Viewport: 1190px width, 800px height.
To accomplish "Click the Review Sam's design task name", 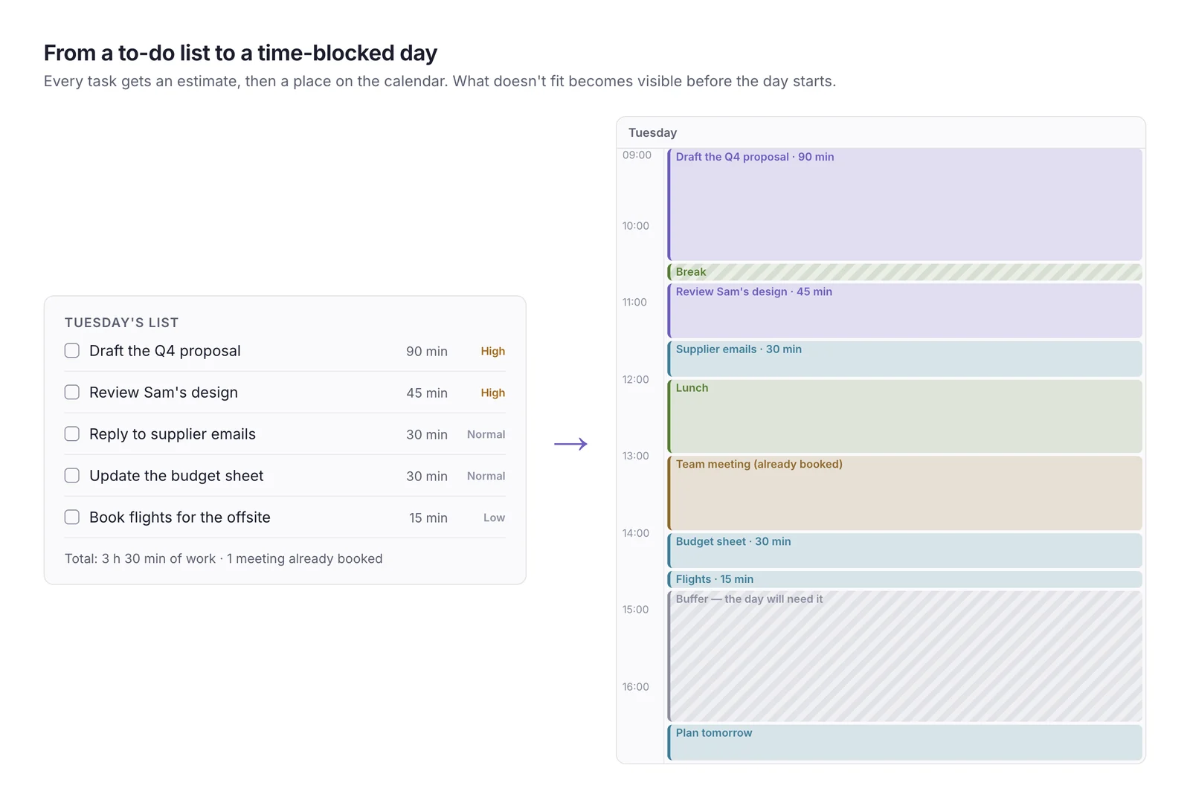I will [164, 393].
